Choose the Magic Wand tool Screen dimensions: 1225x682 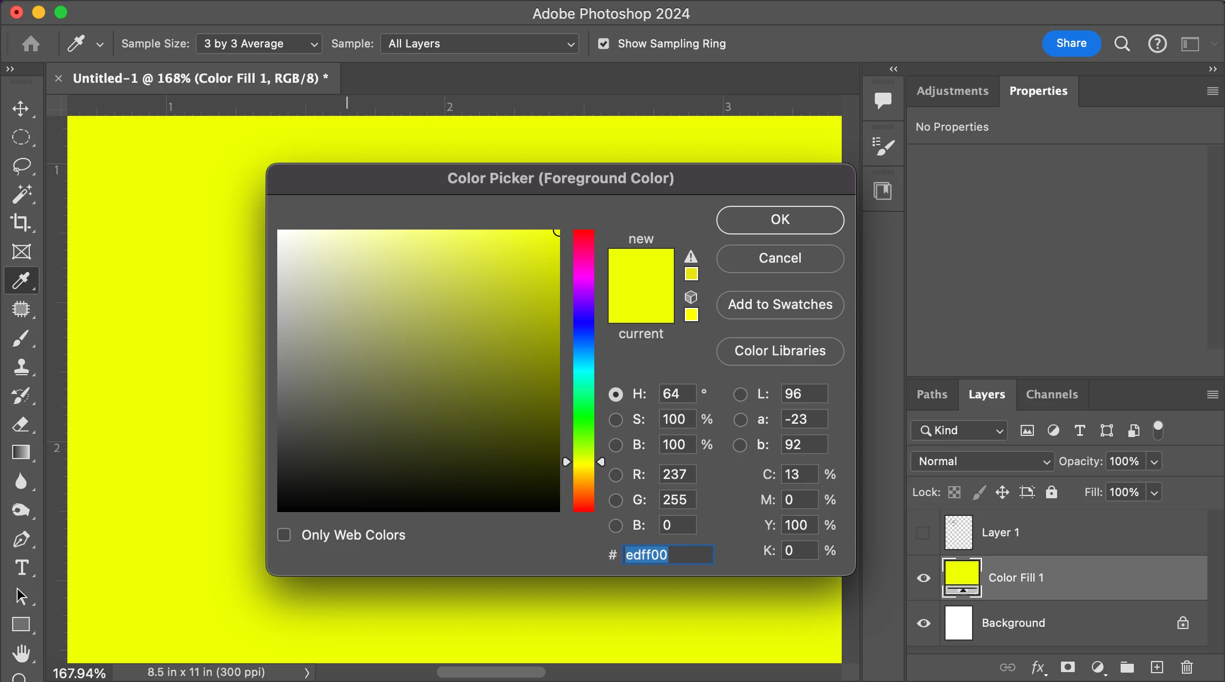pos(21,194)
